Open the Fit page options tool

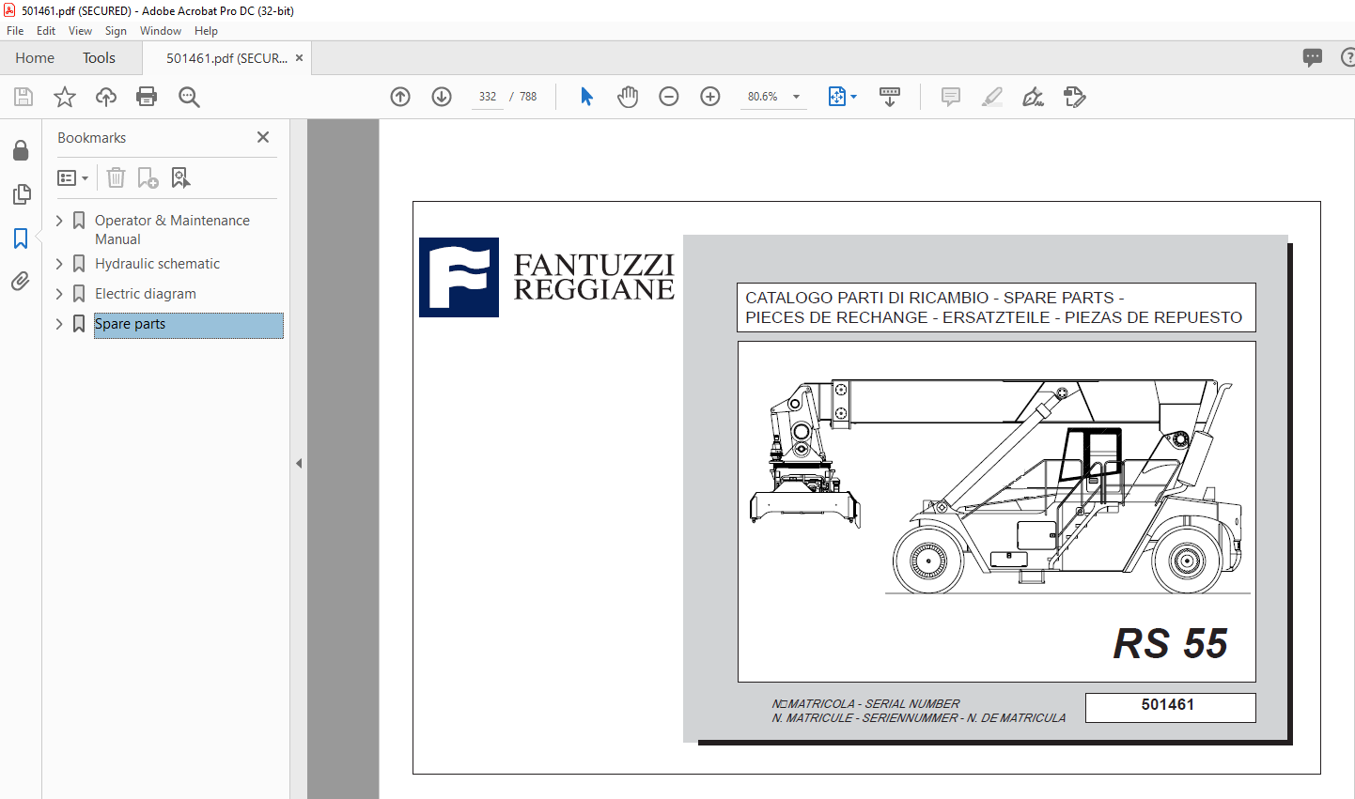pos(836,97)
